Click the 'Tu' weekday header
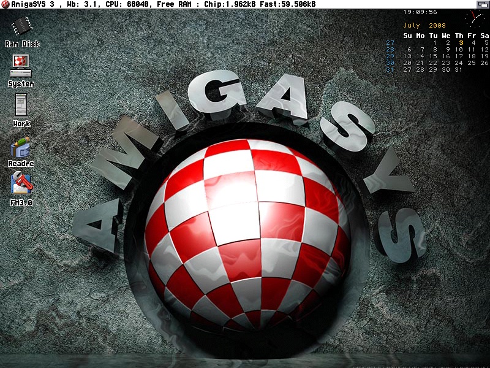490x368 pixels. (433, 36)
